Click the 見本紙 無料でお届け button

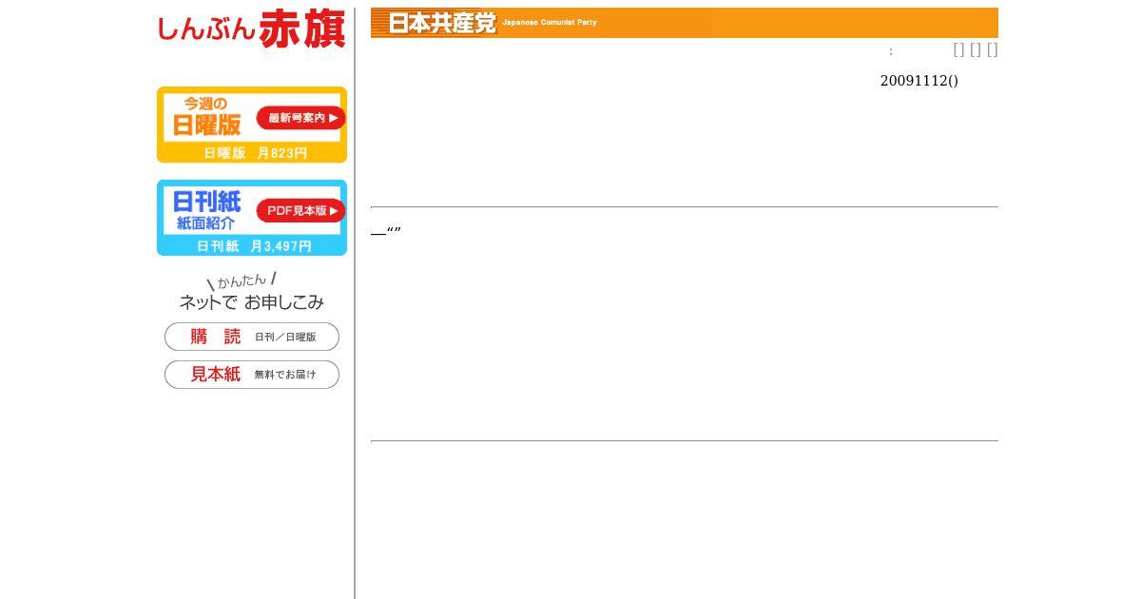[x=252, y=375]
